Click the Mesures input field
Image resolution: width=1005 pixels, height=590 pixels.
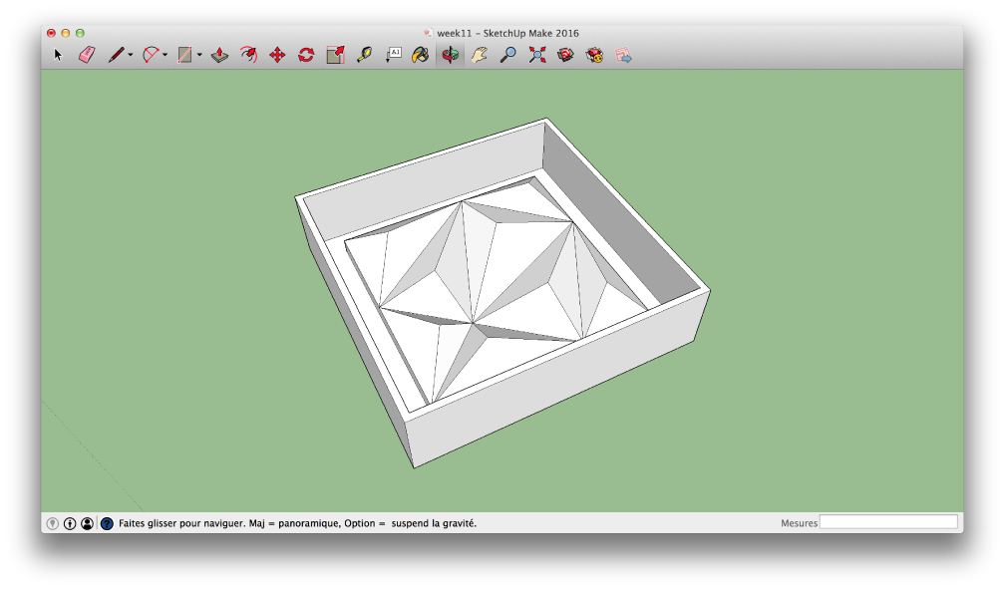pyautogui.click(x=888, y=522)
